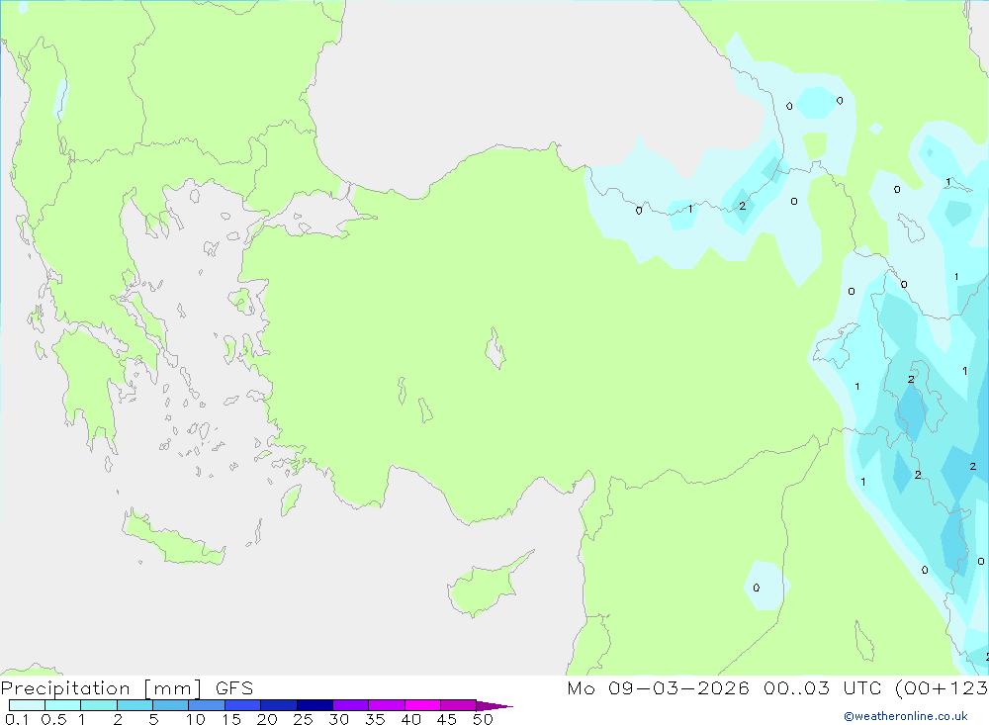Click legend swatch between 25 and 30
The image size is (989, 725).
tap(315, 705)
